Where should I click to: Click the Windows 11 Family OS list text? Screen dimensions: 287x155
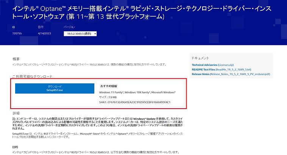pyautogui.click(x=137, y=92)
